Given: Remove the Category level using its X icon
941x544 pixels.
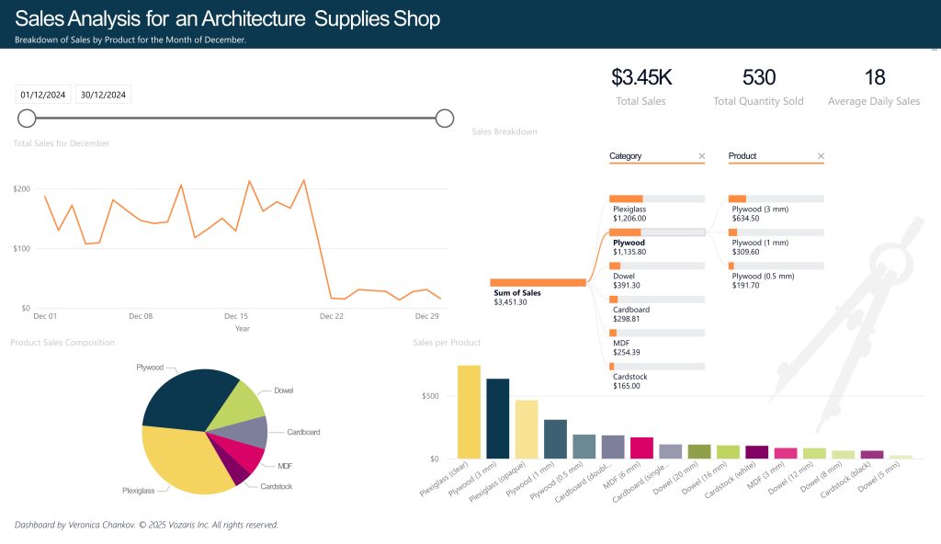Looking at the screenshot, I should click(701, 156).
